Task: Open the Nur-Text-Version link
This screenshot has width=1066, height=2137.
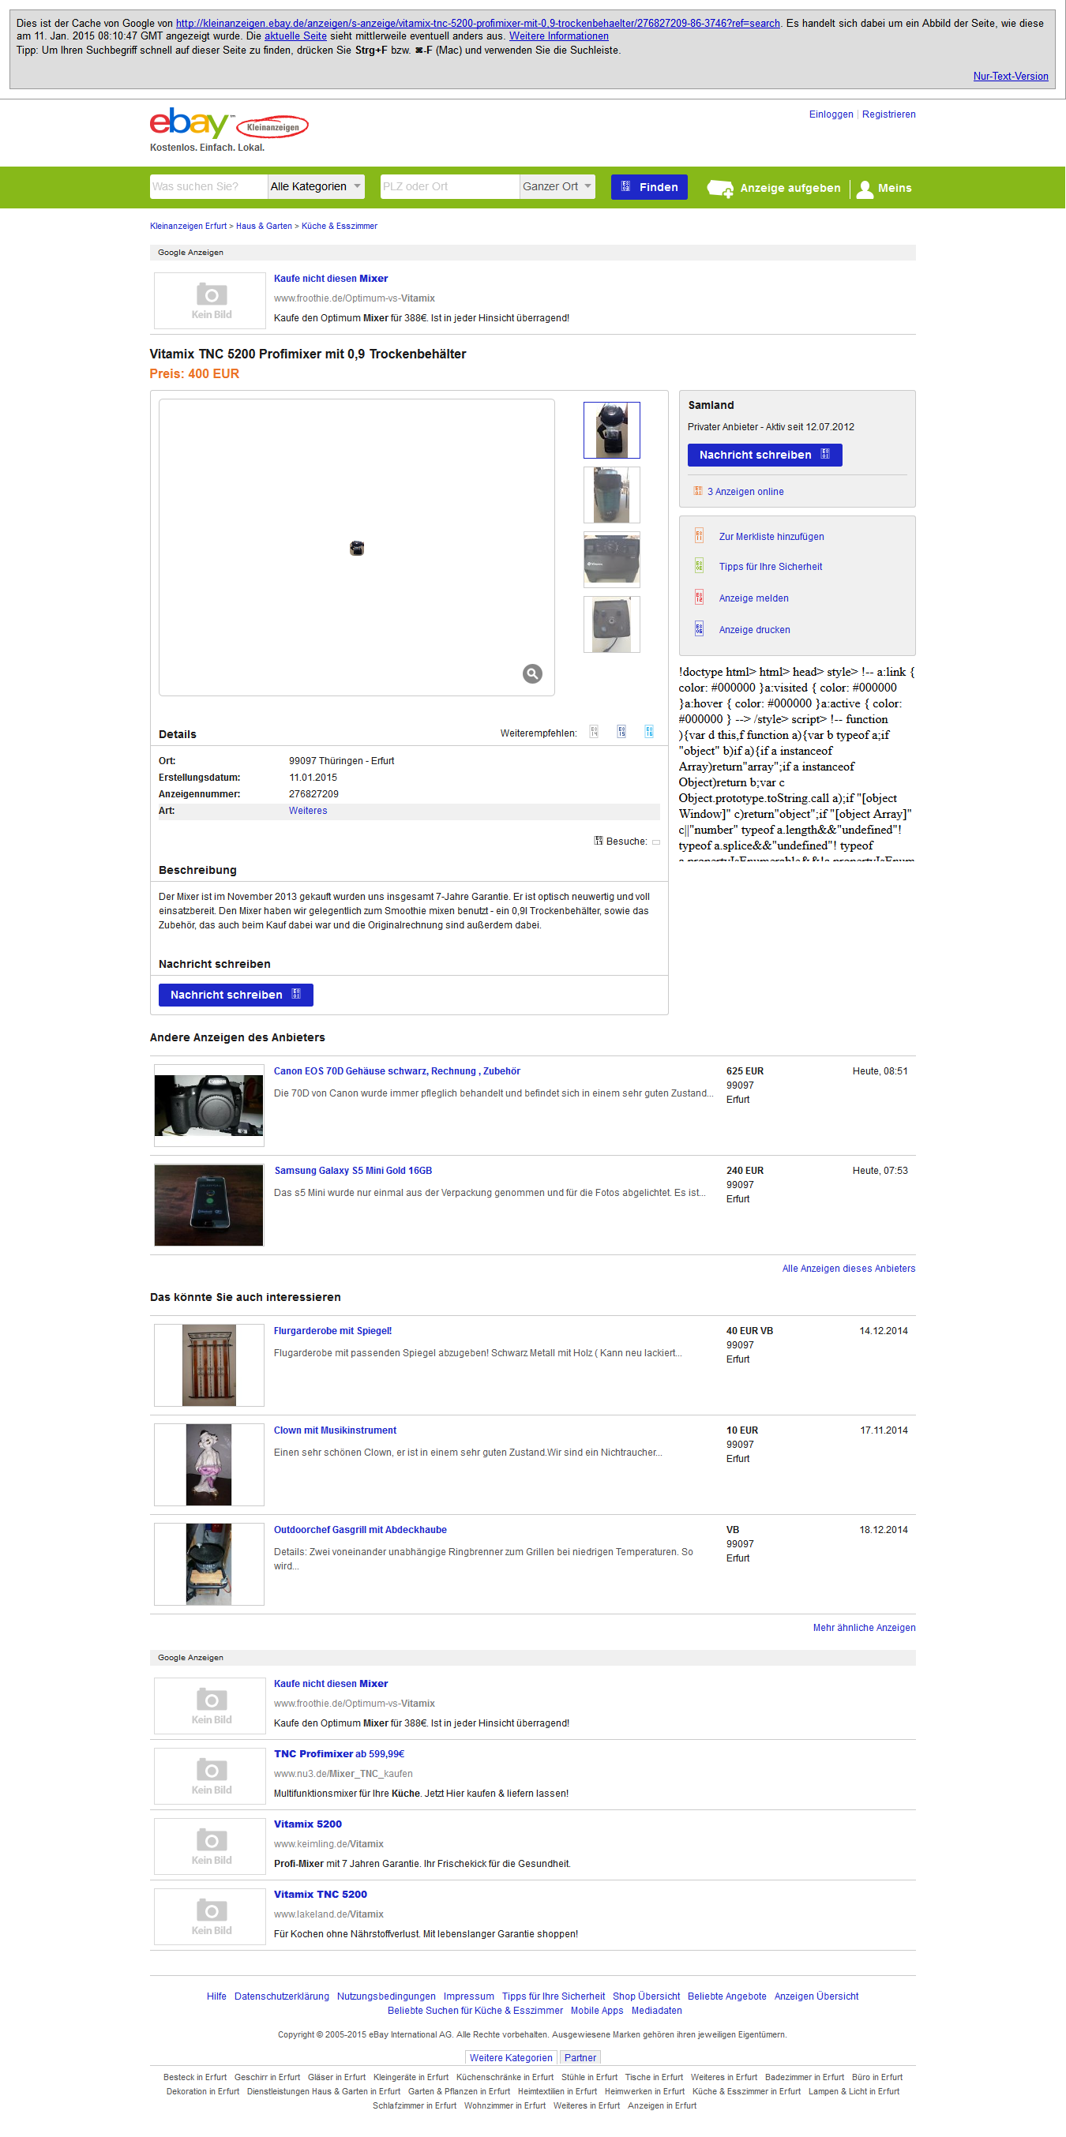Action: [1011, 77]
